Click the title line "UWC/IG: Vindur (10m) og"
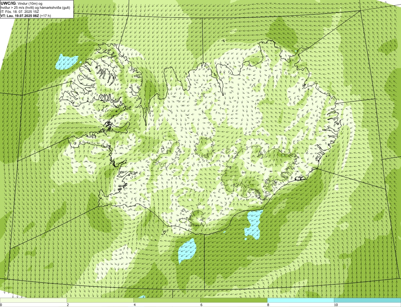Viewport: 401px width, 307px height. [x=21, y=3]
